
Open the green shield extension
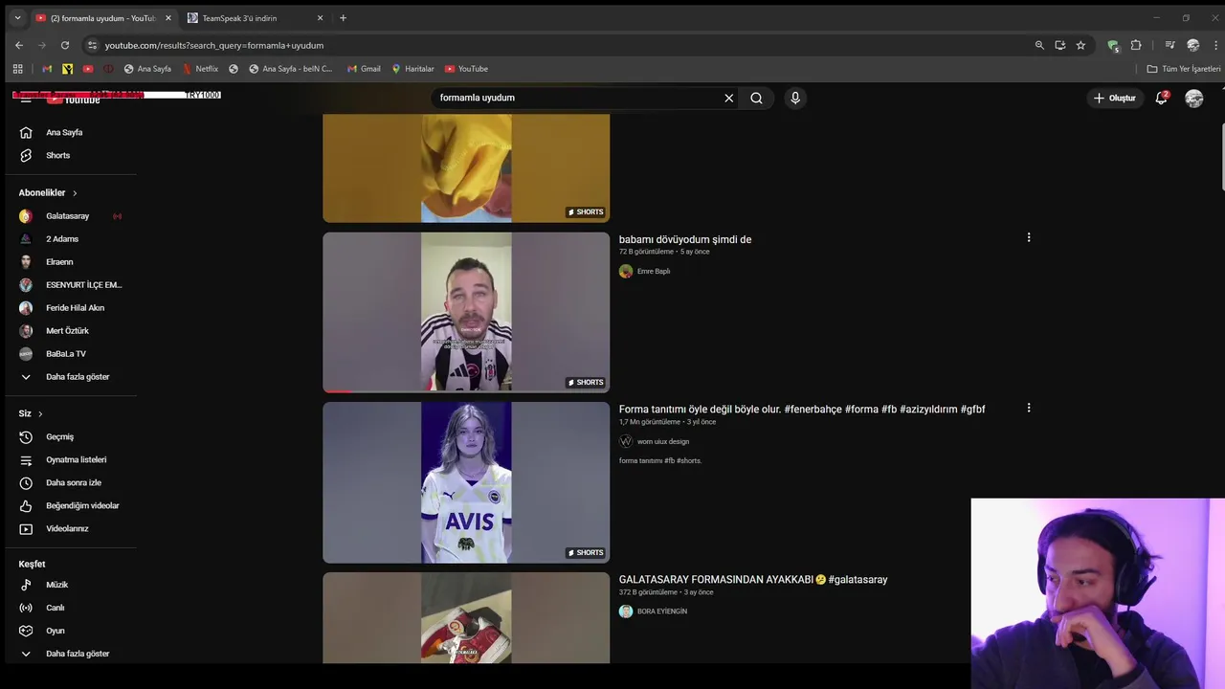(1113, 45)
